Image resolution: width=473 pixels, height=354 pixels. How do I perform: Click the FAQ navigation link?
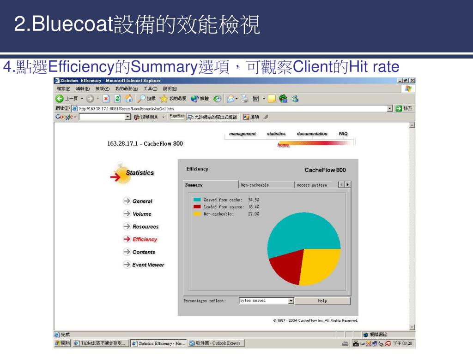pos(343,134)
